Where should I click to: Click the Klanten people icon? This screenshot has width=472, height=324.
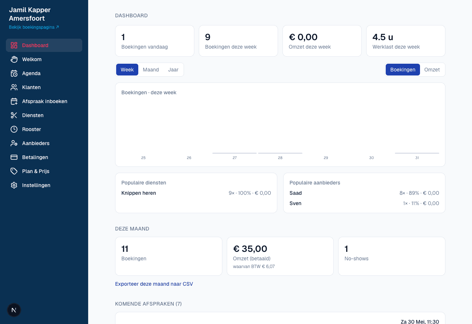point(14,87)
